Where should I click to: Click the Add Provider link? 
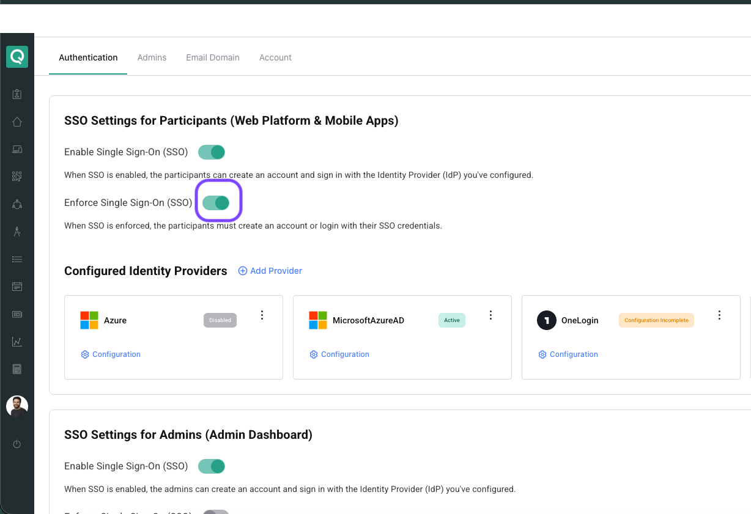click(x=270, y=271)
